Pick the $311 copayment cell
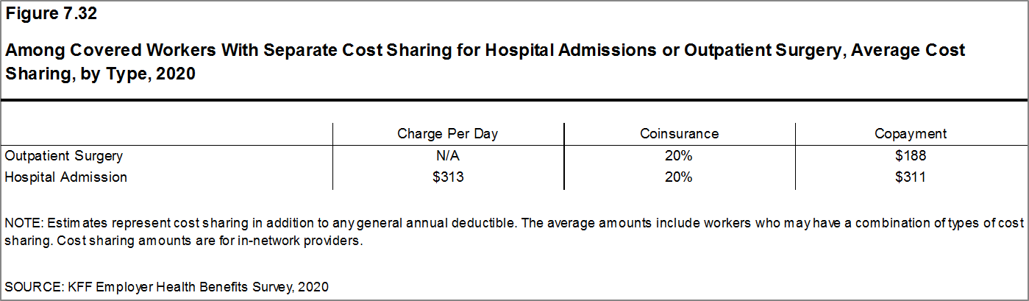This screenshot has height=301, width=1029. click(x=911, y=177)
